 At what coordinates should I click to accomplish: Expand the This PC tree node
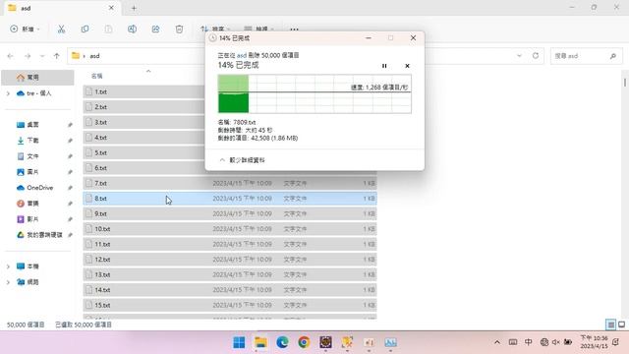pyautogui.click(x=8, y=266)
